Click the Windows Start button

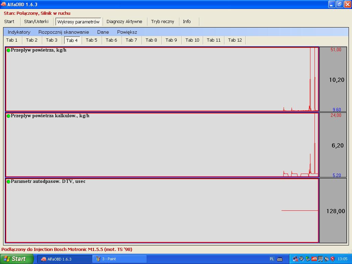(x=17, y=259)
